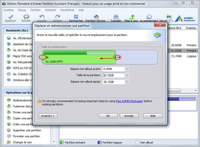200x147 pixels.
Task: Close the Déplacer et redimensionner dialog
Action: pyautogui.click(x=160, y=24)
